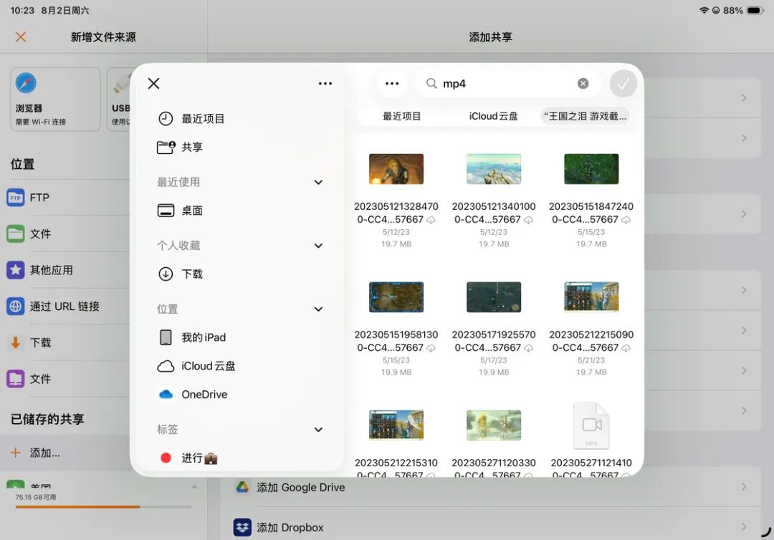The height and width of the screenshot is (540, 774).
Task: Click the 75.15 GB storage bar
Action: (x=103, y=506)
